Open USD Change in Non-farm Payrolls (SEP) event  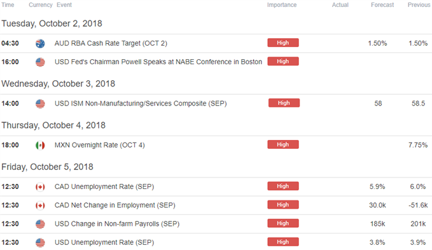tap(117, 224)
